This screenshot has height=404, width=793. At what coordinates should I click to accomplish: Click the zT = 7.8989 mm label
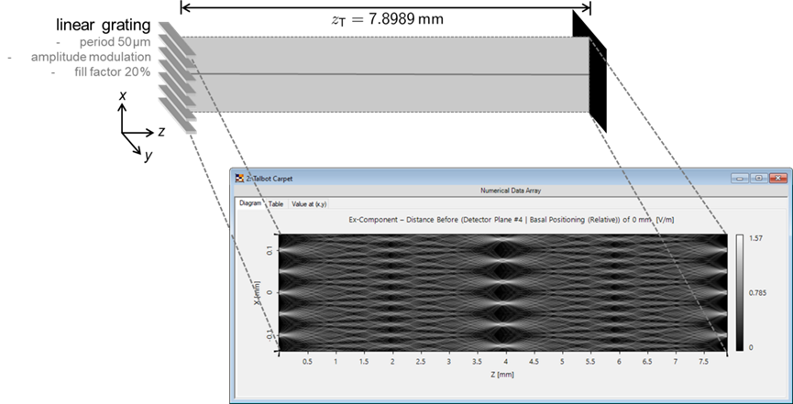(x=386, y=20)
